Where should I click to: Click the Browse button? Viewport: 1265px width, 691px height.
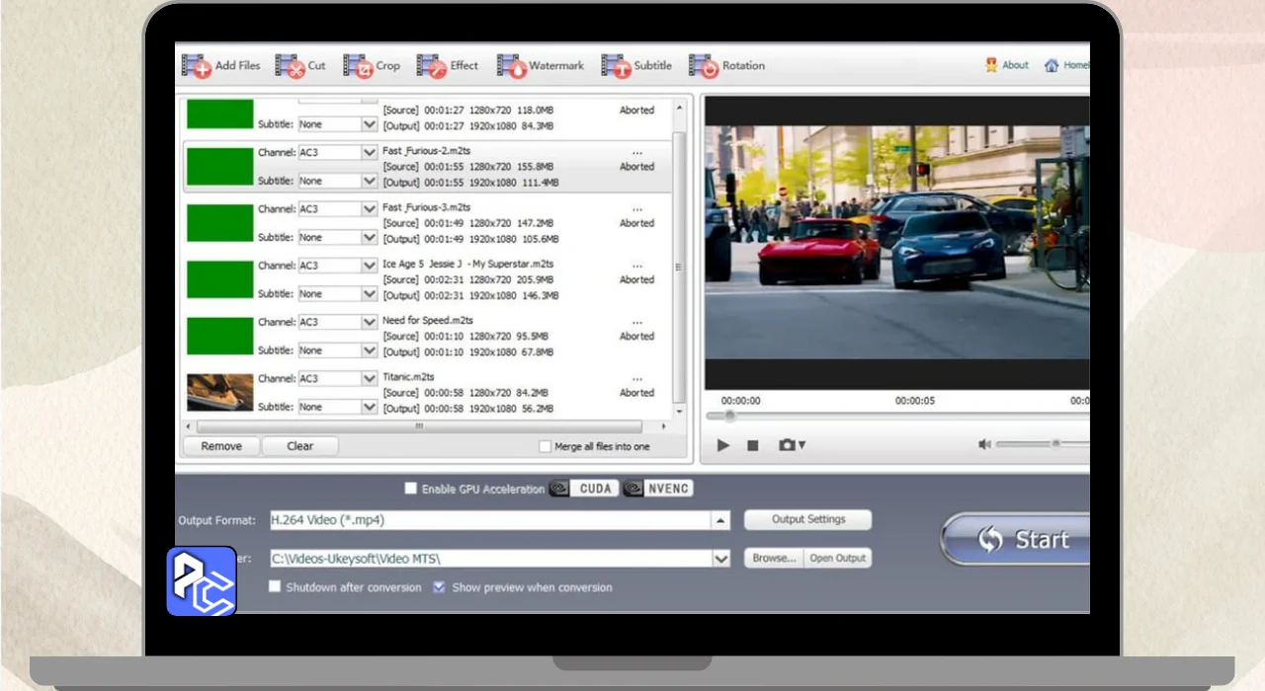774,559
